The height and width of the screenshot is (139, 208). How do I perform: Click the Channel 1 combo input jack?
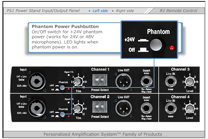[37, 81]
